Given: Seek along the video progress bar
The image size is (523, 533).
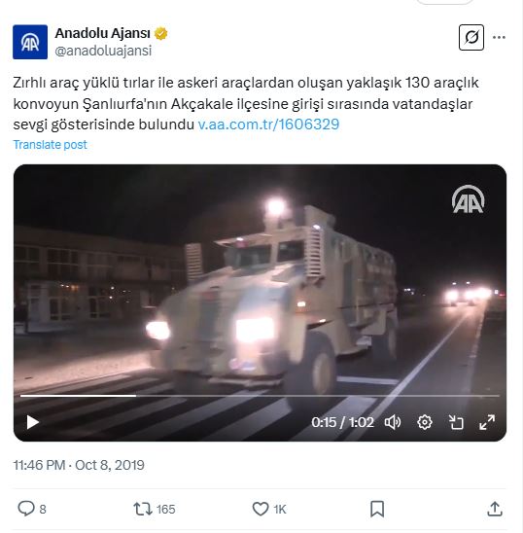Looking at the screenshot, I should tap(260, 396).
